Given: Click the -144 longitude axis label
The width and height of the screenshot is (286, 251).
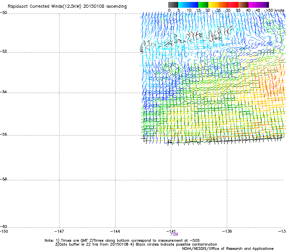Looking at the screenshot, I should [x=115, y=231].
